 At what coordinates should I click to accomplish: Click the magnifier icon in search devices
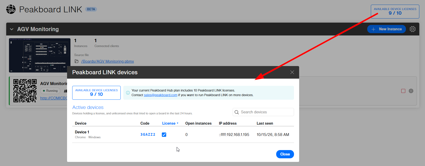click(236, 112)
